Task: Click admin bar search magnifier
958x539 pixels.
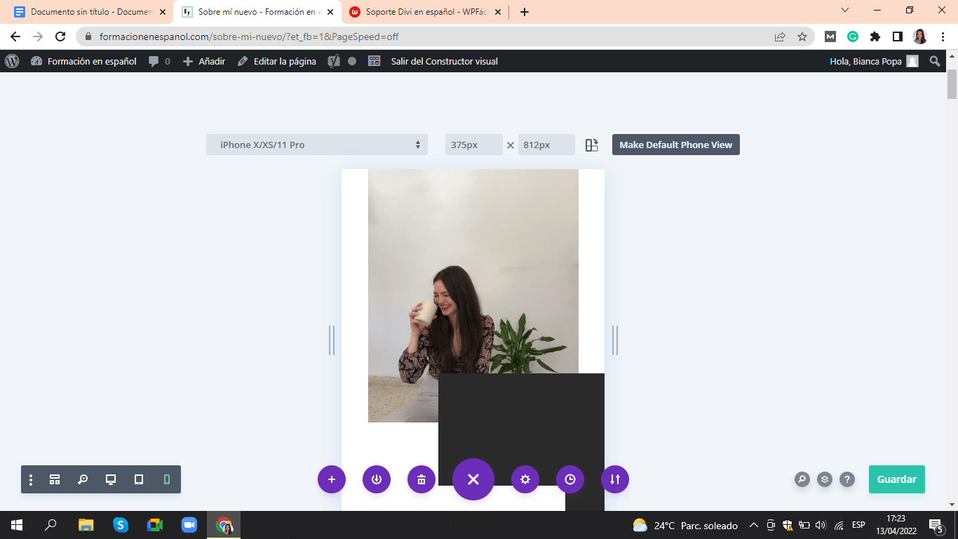Action: click(x=935, y=61)
